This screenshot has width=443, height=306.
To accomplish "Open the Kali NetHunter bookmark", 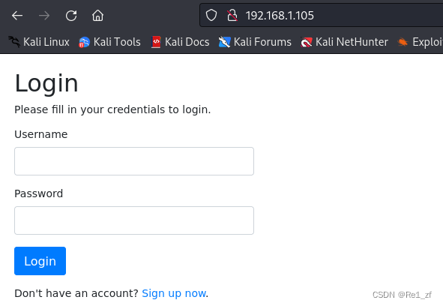I will pyautogui.click(x=344, y=42).
